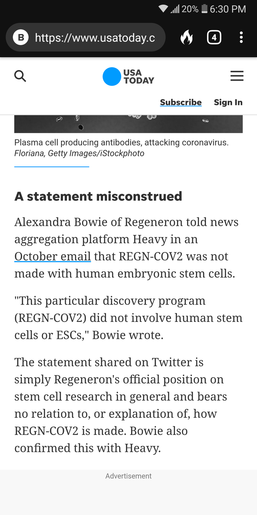Expand the USA Today hamburger menu
257x515 pixels.
[x=237, y=76]
